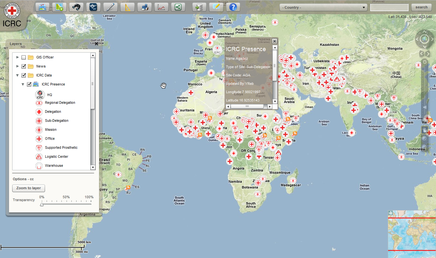This screenshot has width=436, height=258.
Task: Click the overview map thumbnail
Action: coord(412,234)
